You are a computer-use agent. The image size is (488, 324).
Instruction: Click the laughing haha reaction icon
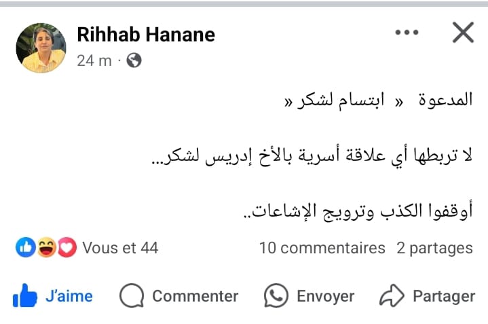pos(45,249)
